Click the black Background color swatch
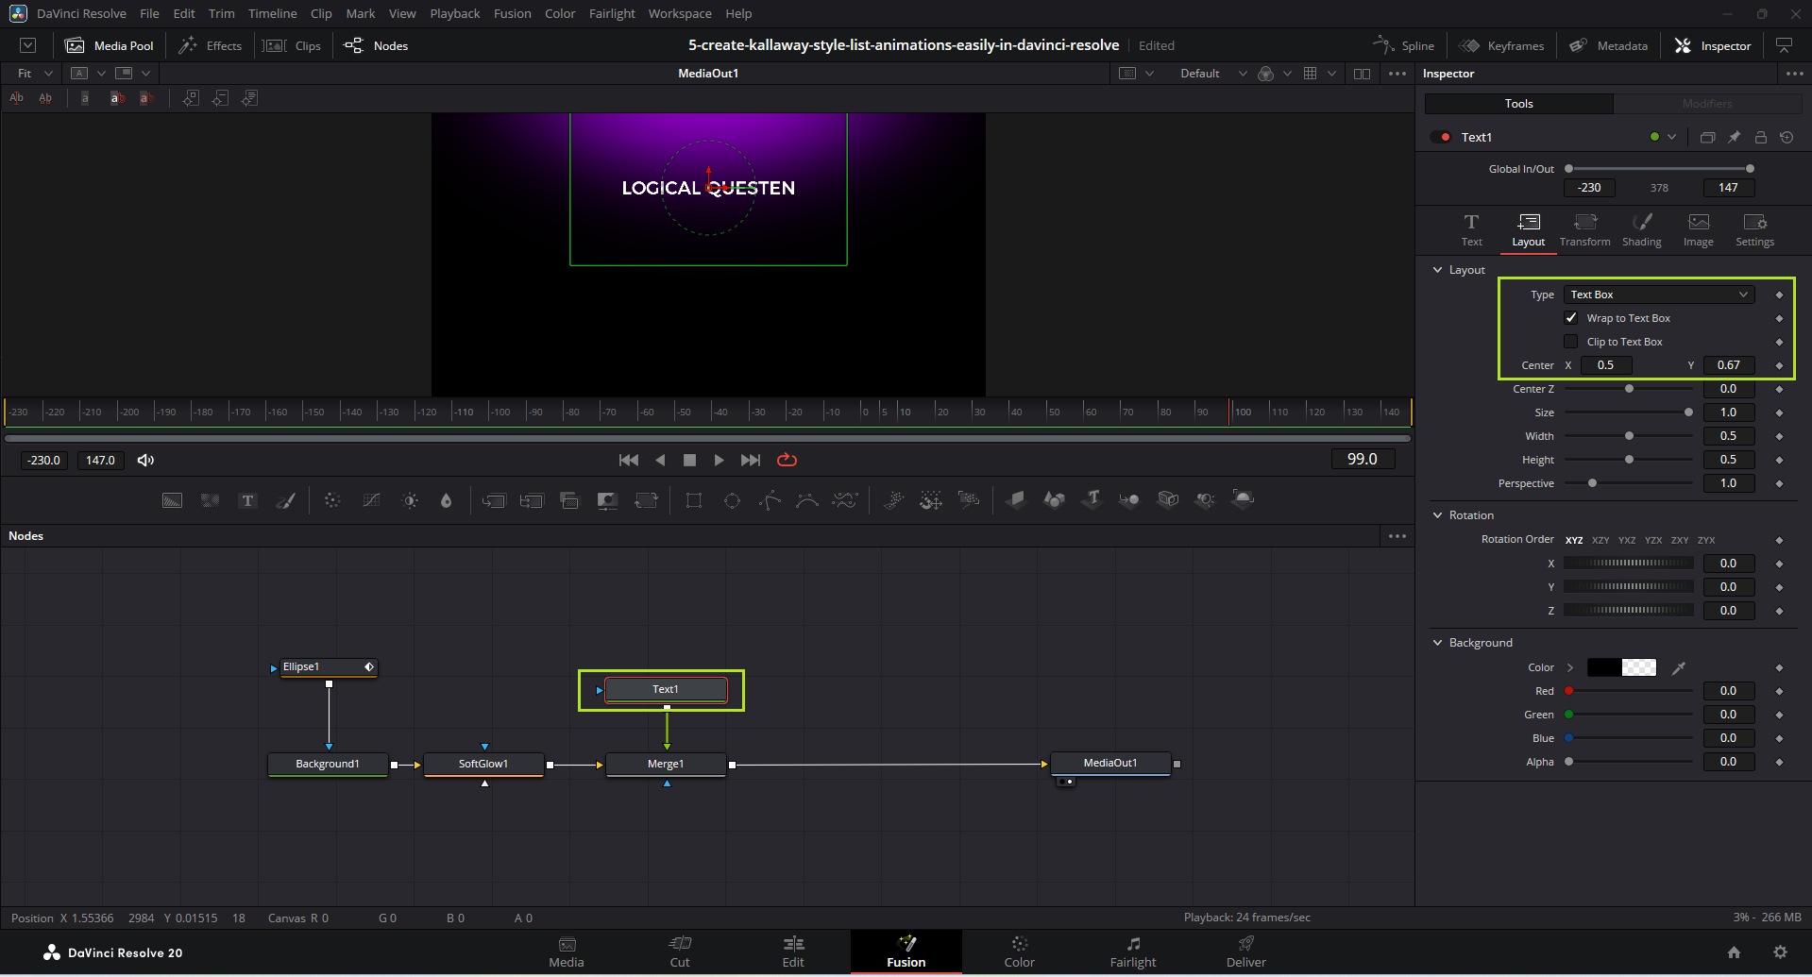The width and height of the screenshot is (1812, 977). [1603, 667]
